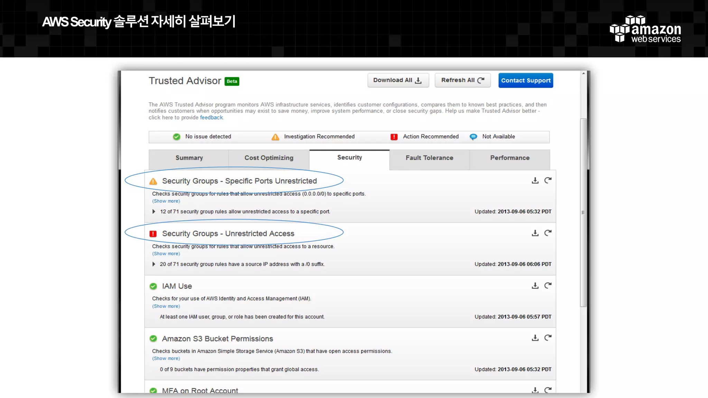Refresh the Specific Ports Unrestricted check
Screen dimensions: 708x398
coord(548,180)
